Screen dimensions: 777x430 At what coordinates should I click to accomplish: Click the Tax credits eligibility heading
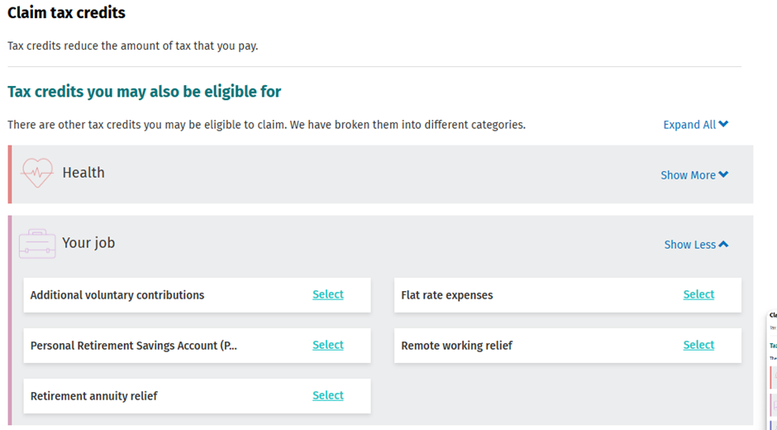(145, 92)
